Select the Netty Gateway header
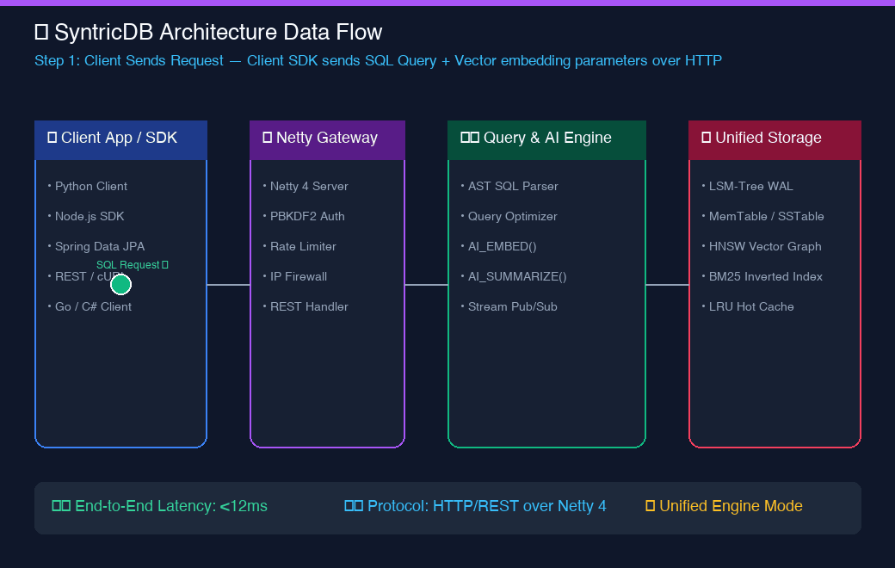Image resolution: width=895 pixels, height=568 pixels. [x=327, y=140]
